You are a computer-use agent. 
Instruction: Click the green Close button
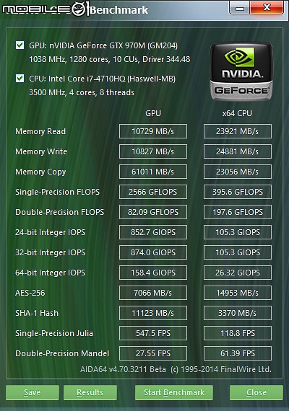pyautogui.click(x=256, y=392)
